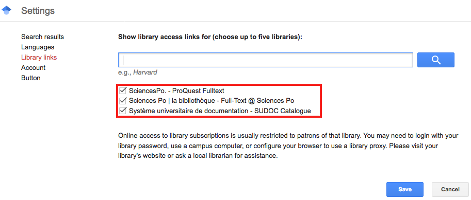
Task: Switch to the Button settings section
Action: 31,78
